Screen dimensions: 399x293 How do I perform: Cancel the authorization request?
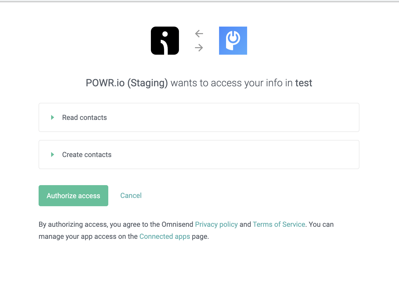click(131, 195)
